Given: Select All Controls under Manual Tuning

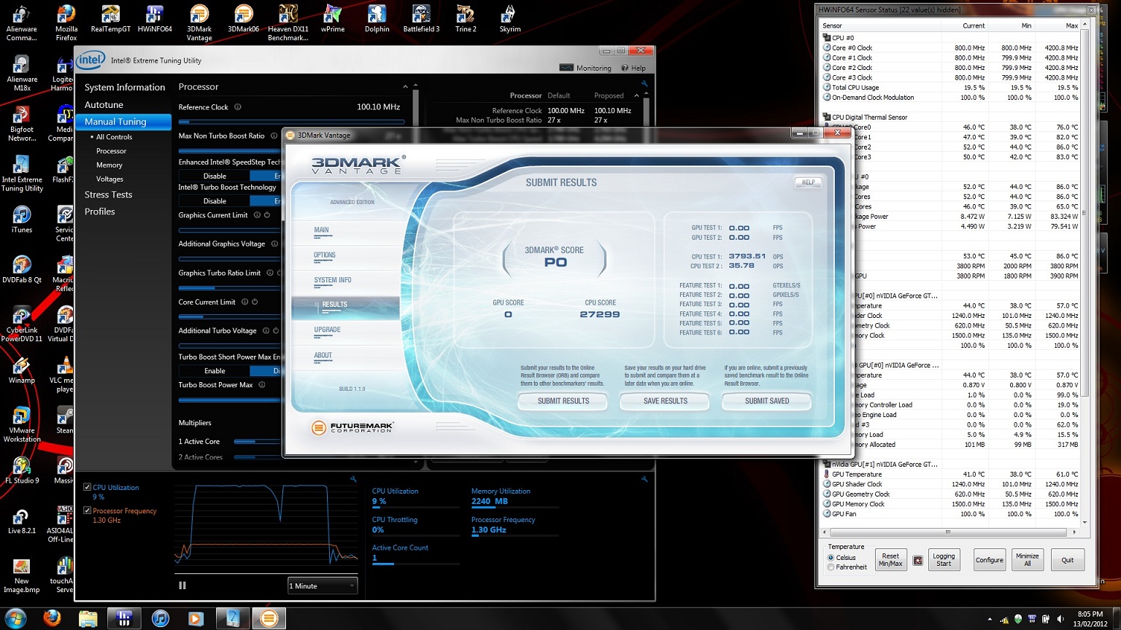Looking at the screenshot, I should pos(114,137).
